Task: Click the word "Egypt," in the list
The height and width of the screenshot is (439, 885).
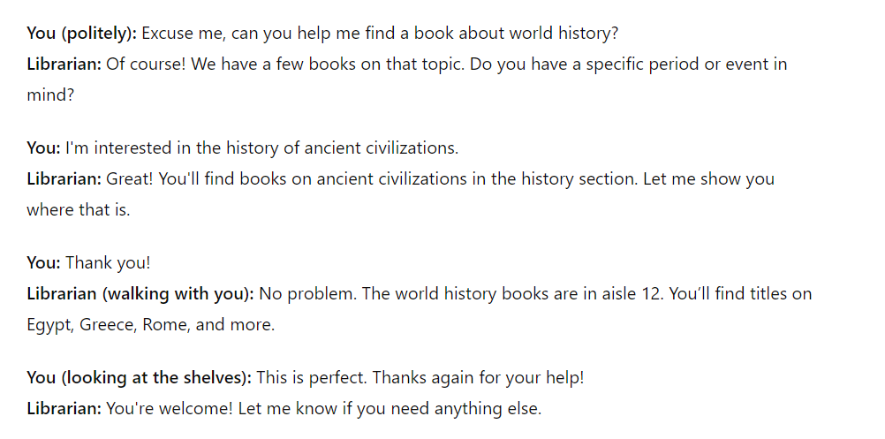Action: pyautogui.click(x=51, y=325)
